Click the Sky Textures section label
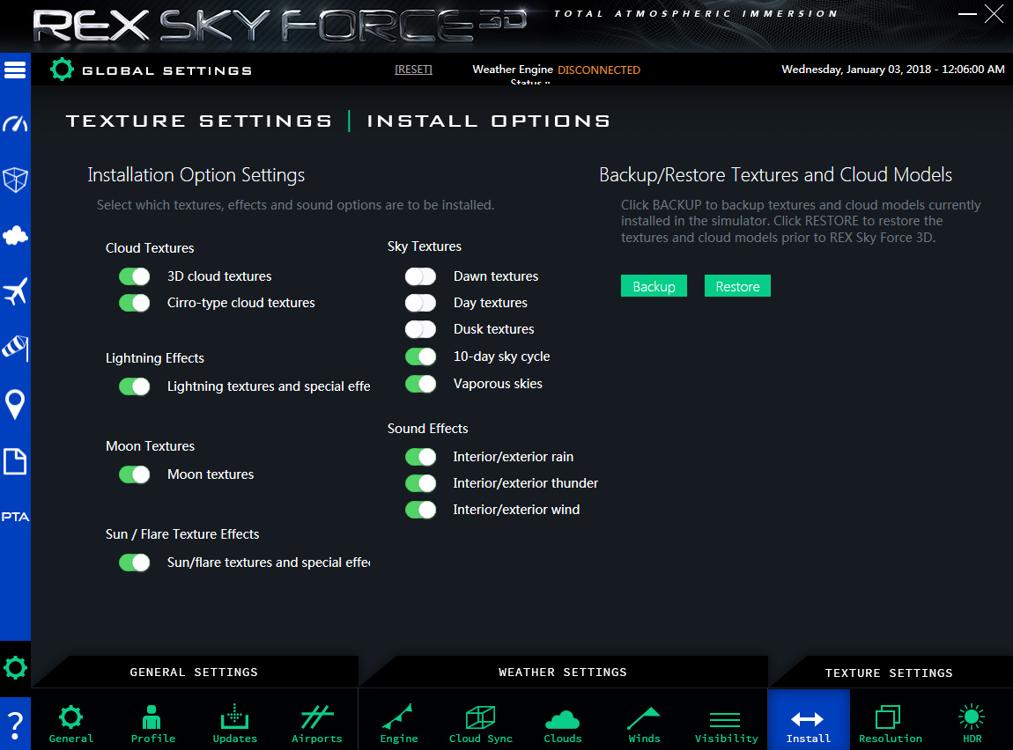The height and width of the screenshot is (750, 1013). pos(425,246)
